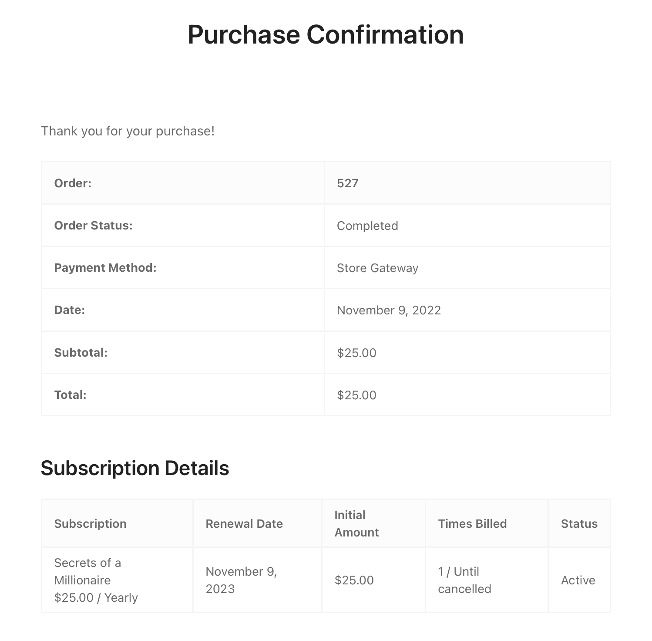Click the Order Status row label
The width and height of the screenshot is (652, 641).
(x=93, y=226)
